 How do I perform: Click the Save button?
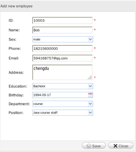[x=94, y=146]
